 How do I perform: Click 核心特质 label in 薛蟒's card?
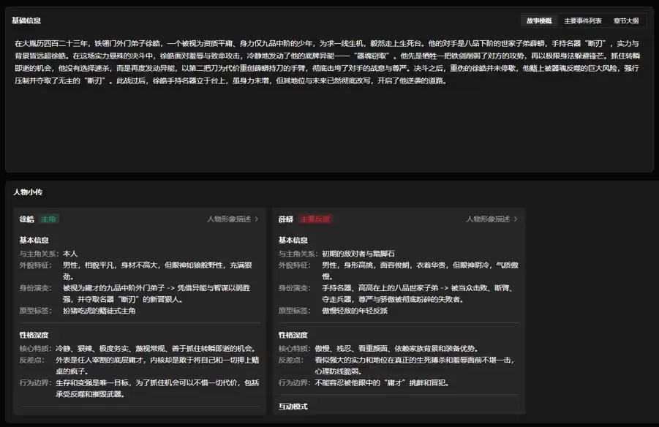pyautogui.click(x=294, y=349)
